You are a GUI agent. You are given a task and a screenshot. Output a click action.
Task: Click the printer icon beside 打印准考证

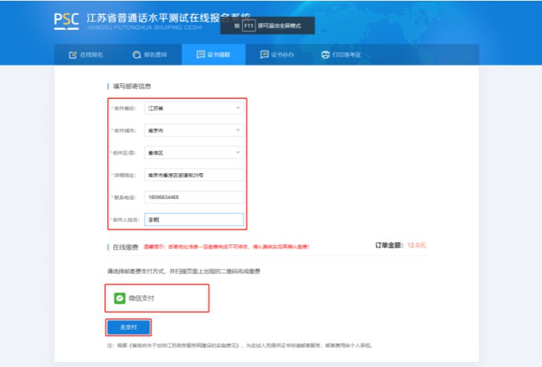(325, 55)
